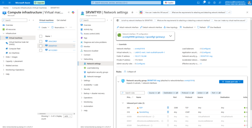
Task: Click View topology
Action: [171, 27]
